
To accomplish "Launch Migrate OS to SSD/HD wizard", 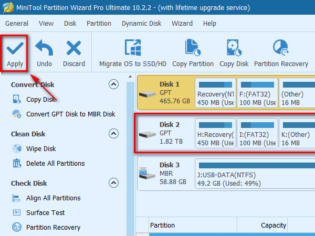I will coord(133,53).
